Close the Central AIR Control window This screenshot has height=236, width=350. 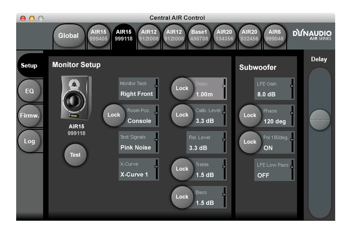(x=23, y=18)
